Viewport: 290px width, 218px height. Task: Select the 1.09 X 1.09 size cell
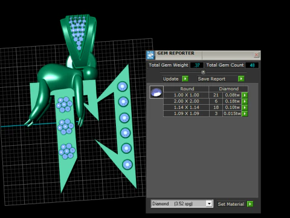click(186, 114)
